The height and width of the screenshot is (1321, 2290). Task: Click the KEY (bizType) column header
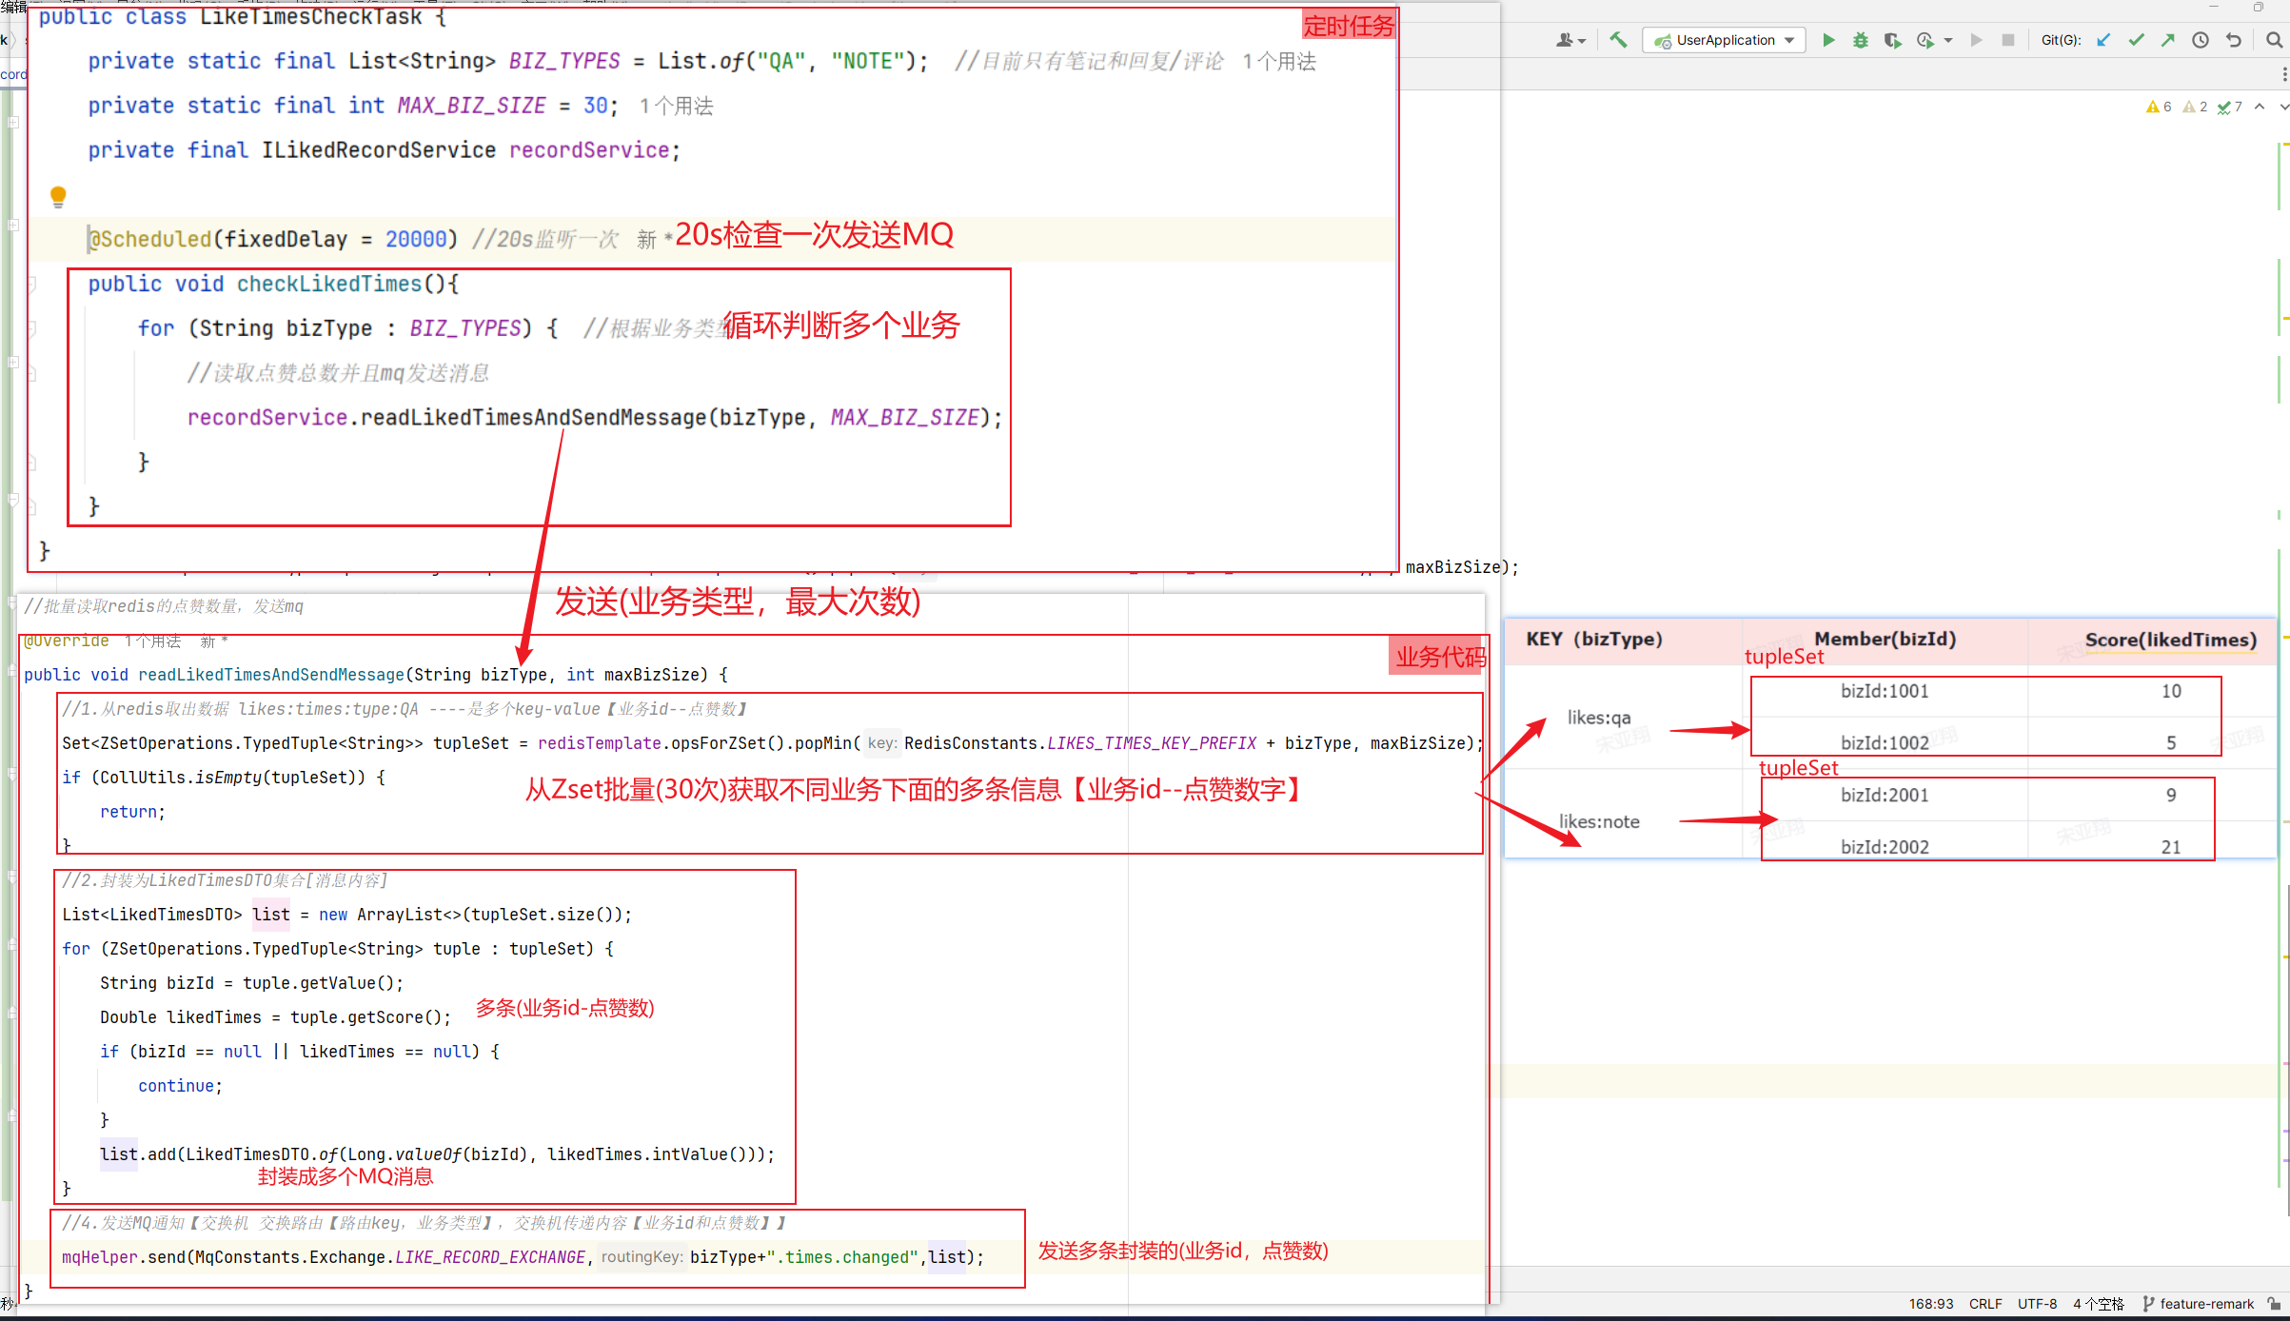1594,639
